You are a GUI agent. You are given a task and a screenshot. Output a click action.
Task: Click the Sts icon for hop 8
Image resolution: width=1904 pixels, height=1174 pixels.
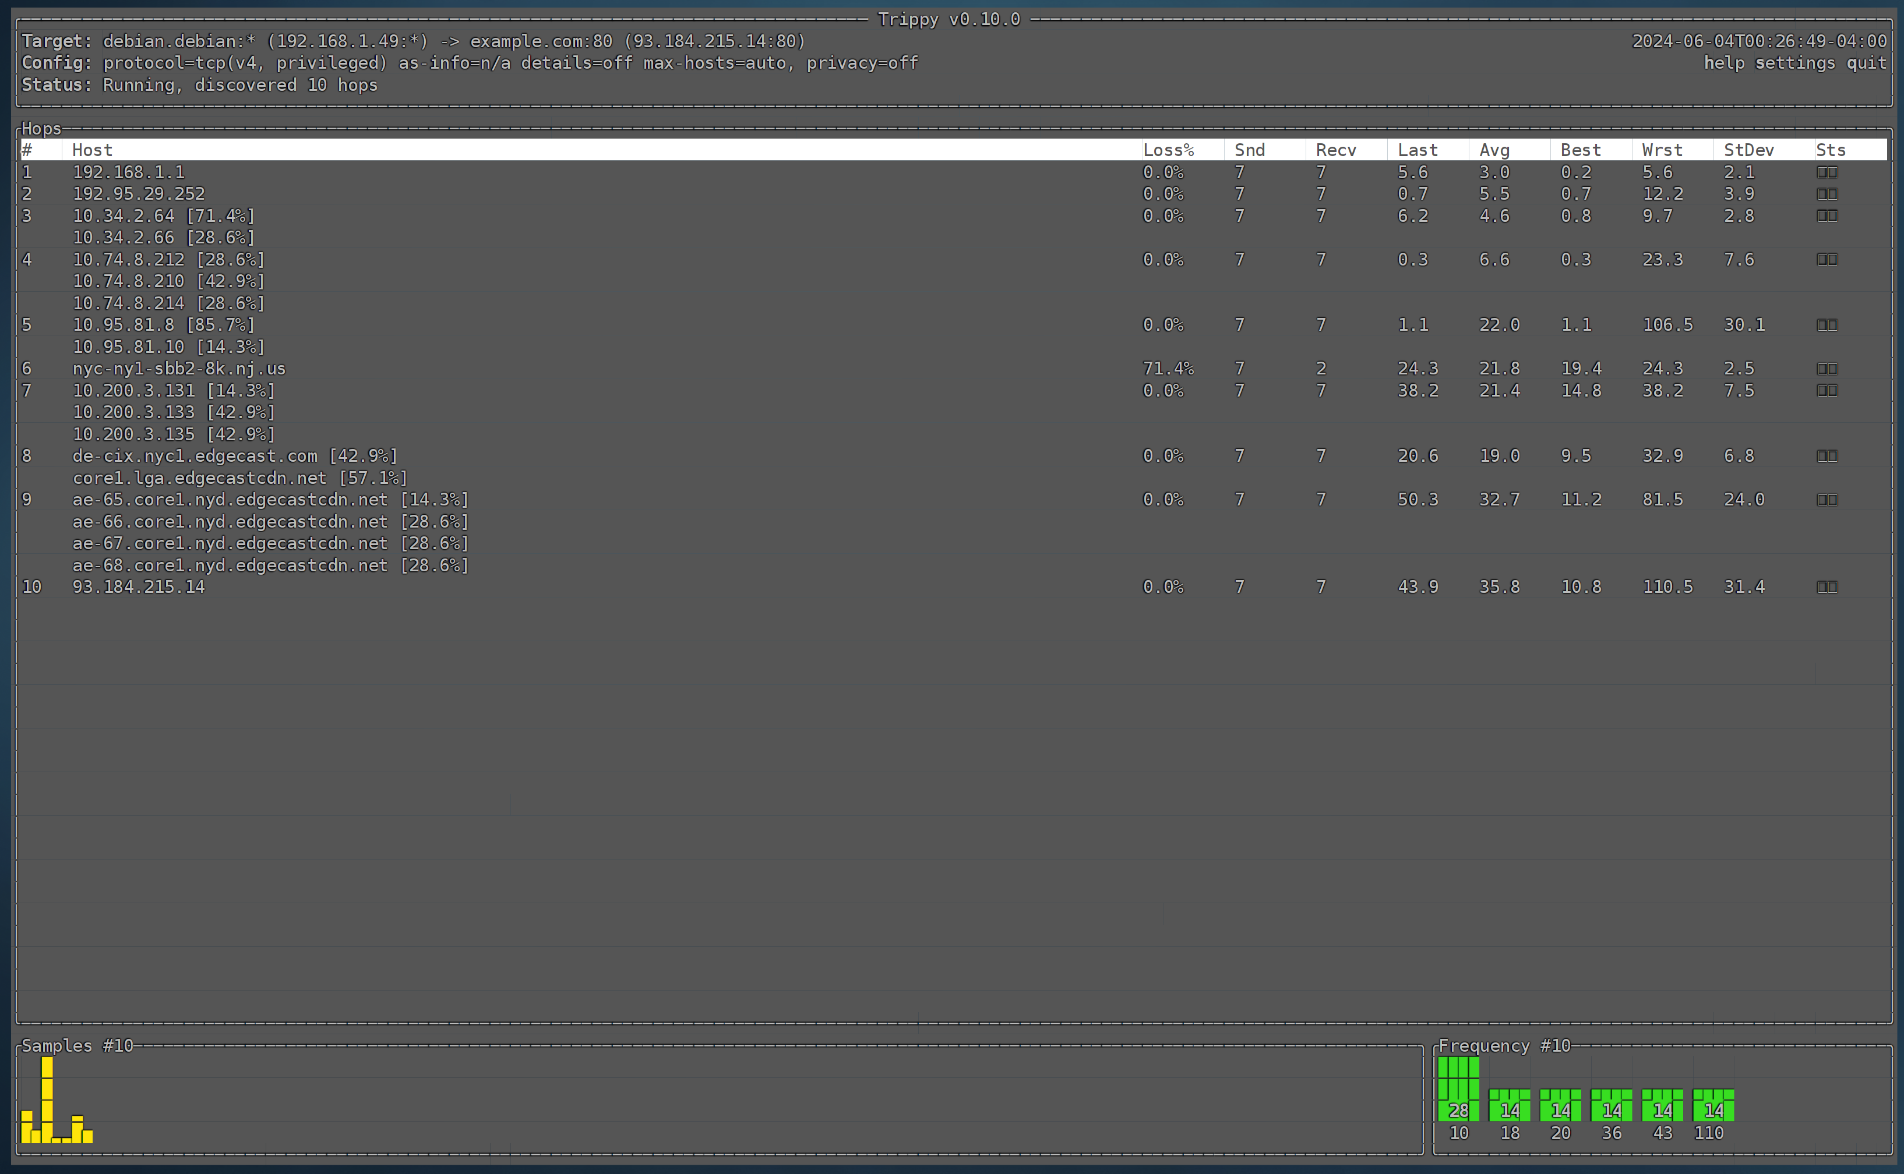point(1827,456)
